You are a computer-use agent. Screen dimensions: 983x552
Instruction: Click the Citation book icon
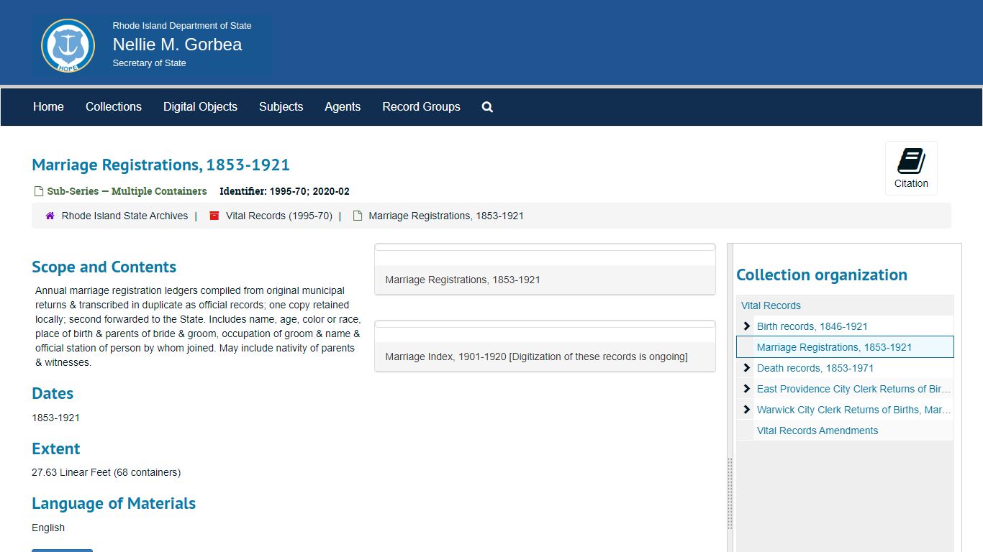tap(911, 161)
